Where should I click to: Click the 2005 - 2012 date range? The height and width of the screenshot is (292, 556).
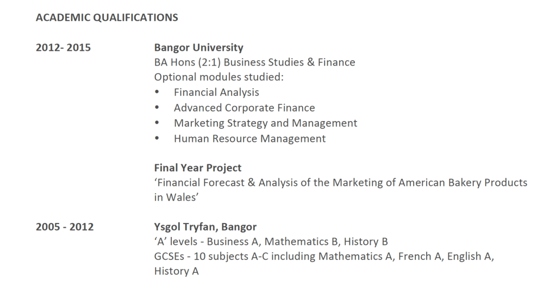[x=64, y=227]
